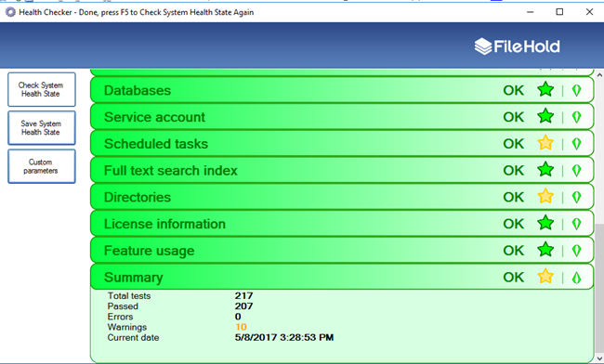Click the green star in the Databases row
This screenshot has width=604, height=364.
point(545,90)
